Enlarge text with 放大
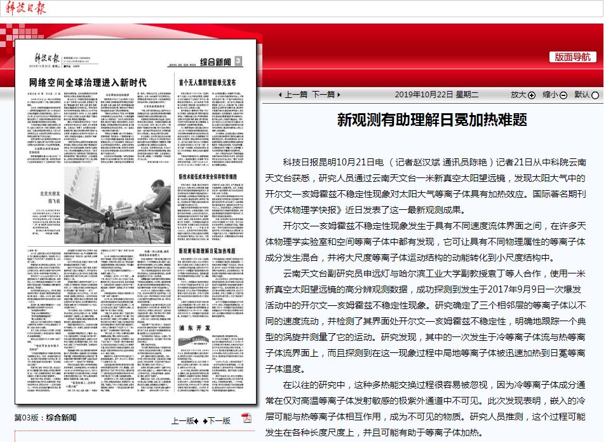Image resolution: width=606 pixels, height=442 pixels. point(518,94)
